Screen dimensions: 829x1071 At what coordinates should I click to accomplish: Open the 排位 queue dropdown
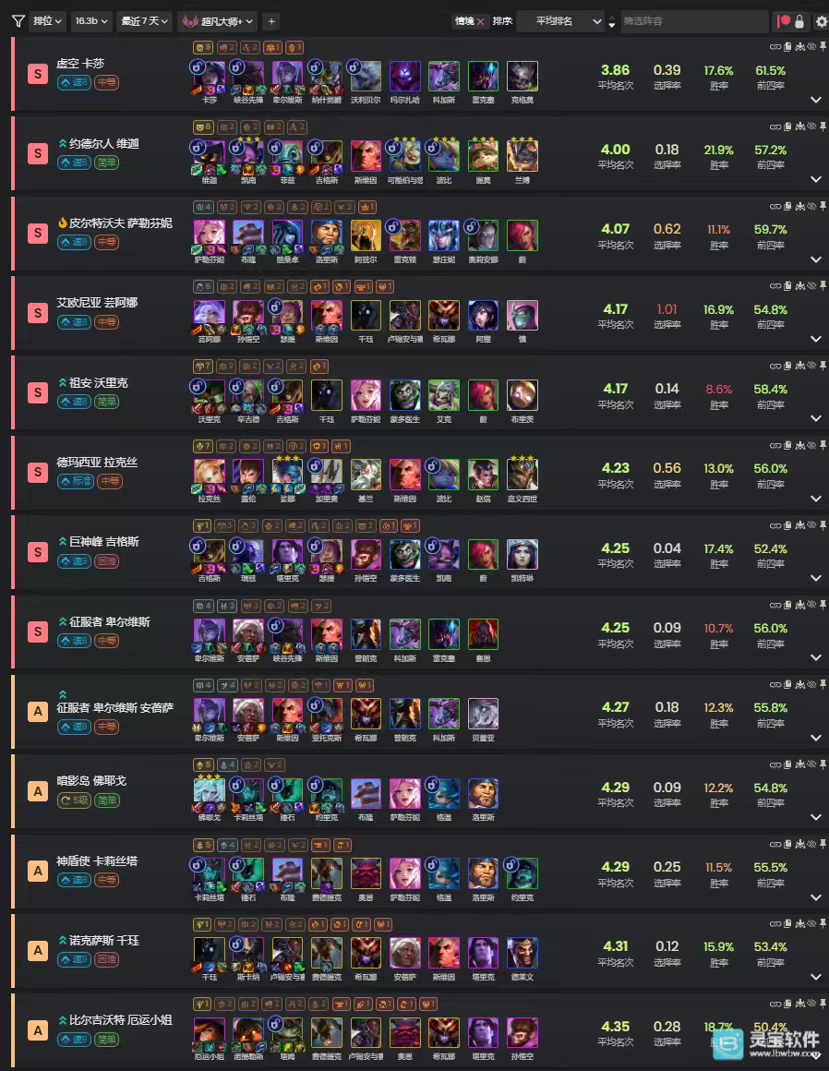(x=47, y=21)
